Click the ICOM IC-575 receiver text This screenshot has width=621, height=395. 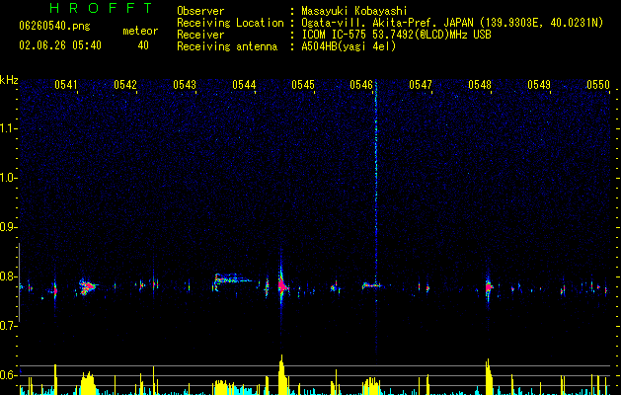coord(396,35)
